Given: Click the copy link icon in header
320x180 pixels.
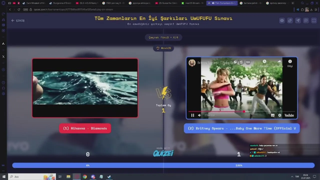Looking at the screenshot, I should pyautogui.click(x=290, y=20).
